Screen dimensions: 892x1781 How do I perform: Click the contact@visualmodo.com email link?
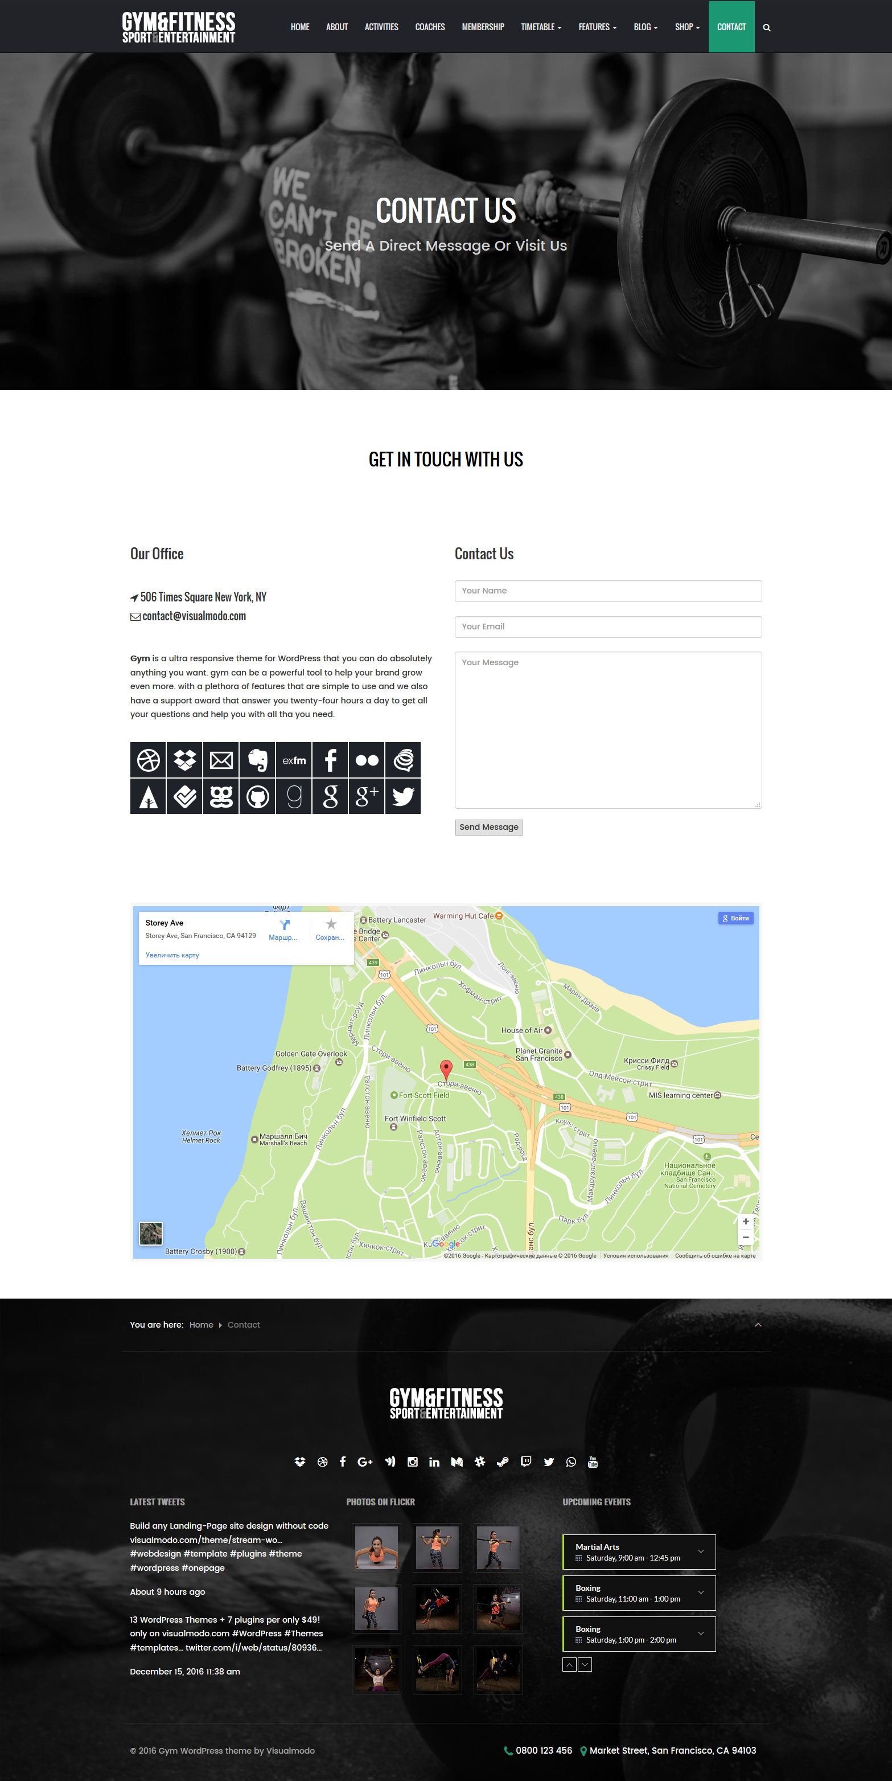(x=194, y=616)
